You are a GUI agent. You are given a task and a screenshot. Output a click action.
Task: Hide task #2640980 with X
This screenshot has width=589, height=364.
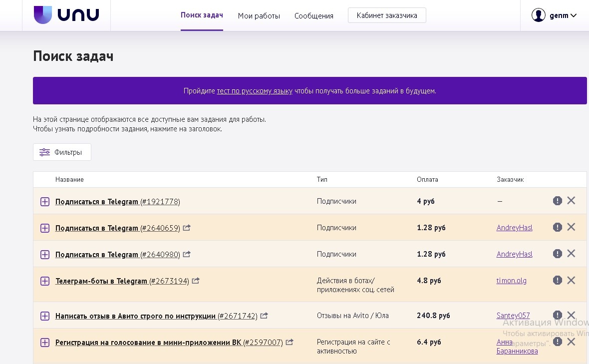point(571,254)
